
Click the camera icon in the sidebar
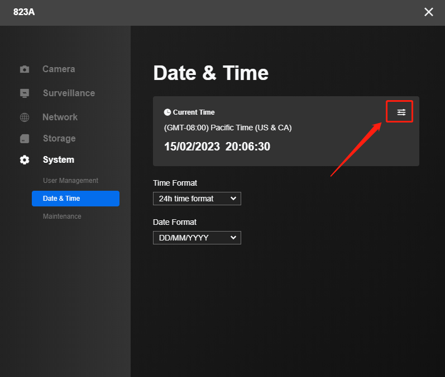25,69
